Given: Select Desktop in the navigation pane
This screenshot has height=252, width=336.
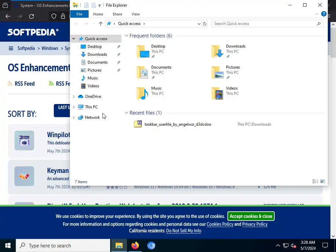Looking at the screenshot, I should (x=94, y=47).
